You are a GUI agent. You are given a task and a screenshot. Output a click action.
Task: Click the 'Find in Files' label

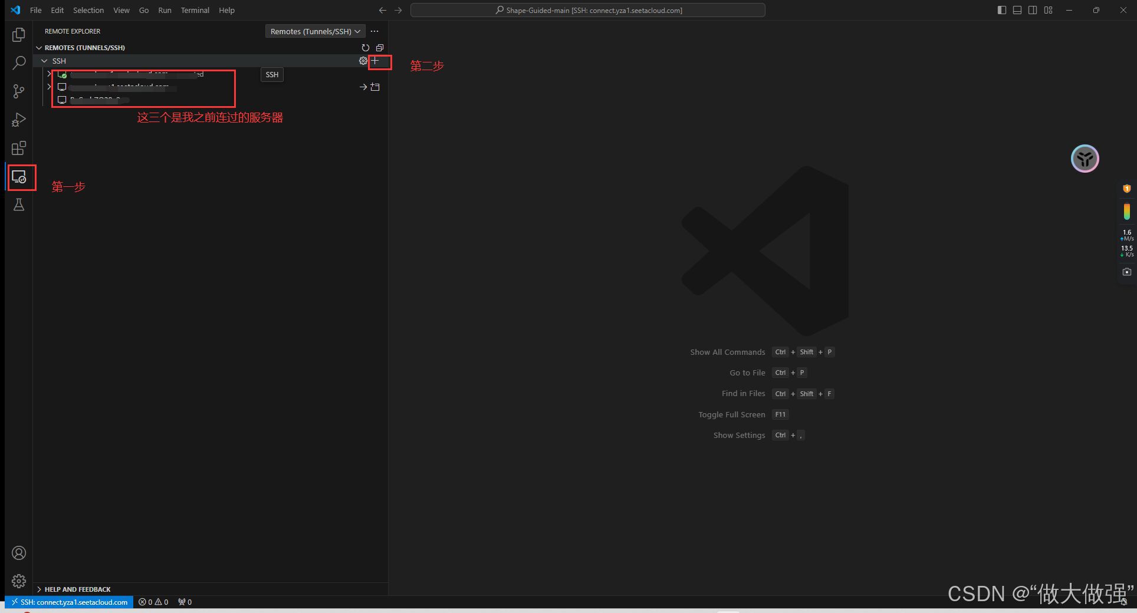pyautogui.click(x=743, y=393)
